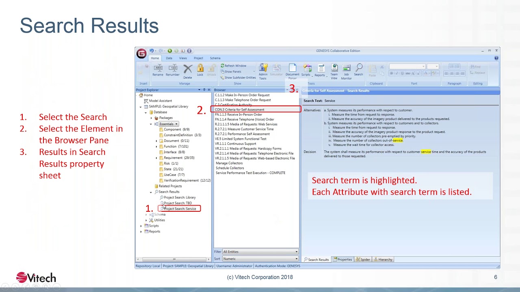
Task: Select Schedule Collectors in the Browser list
Action: [230, 168]
